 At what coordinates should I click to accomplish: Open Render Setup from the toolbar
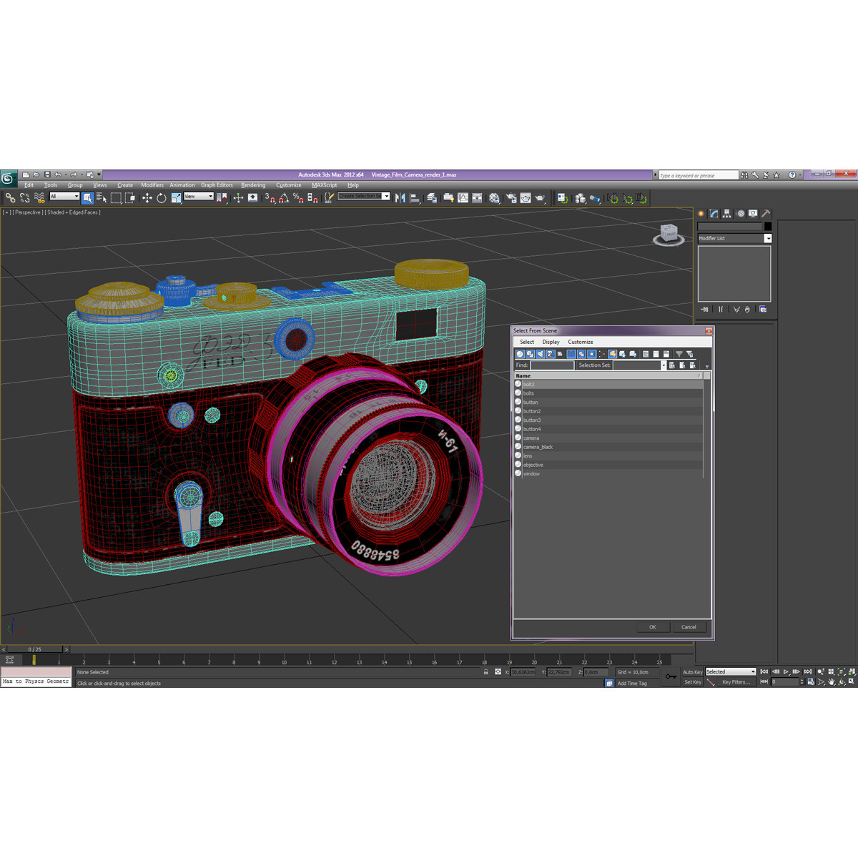click(511, 198)
